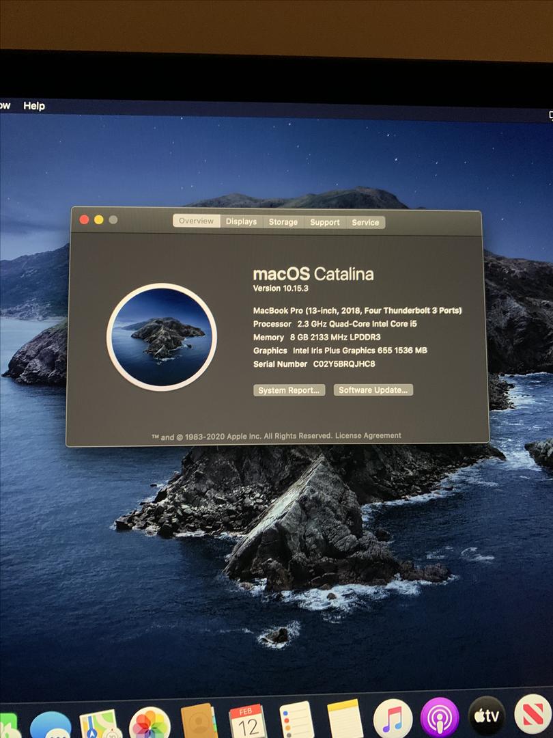Click the macOS Catalina title text

click(x=313, y=274)
